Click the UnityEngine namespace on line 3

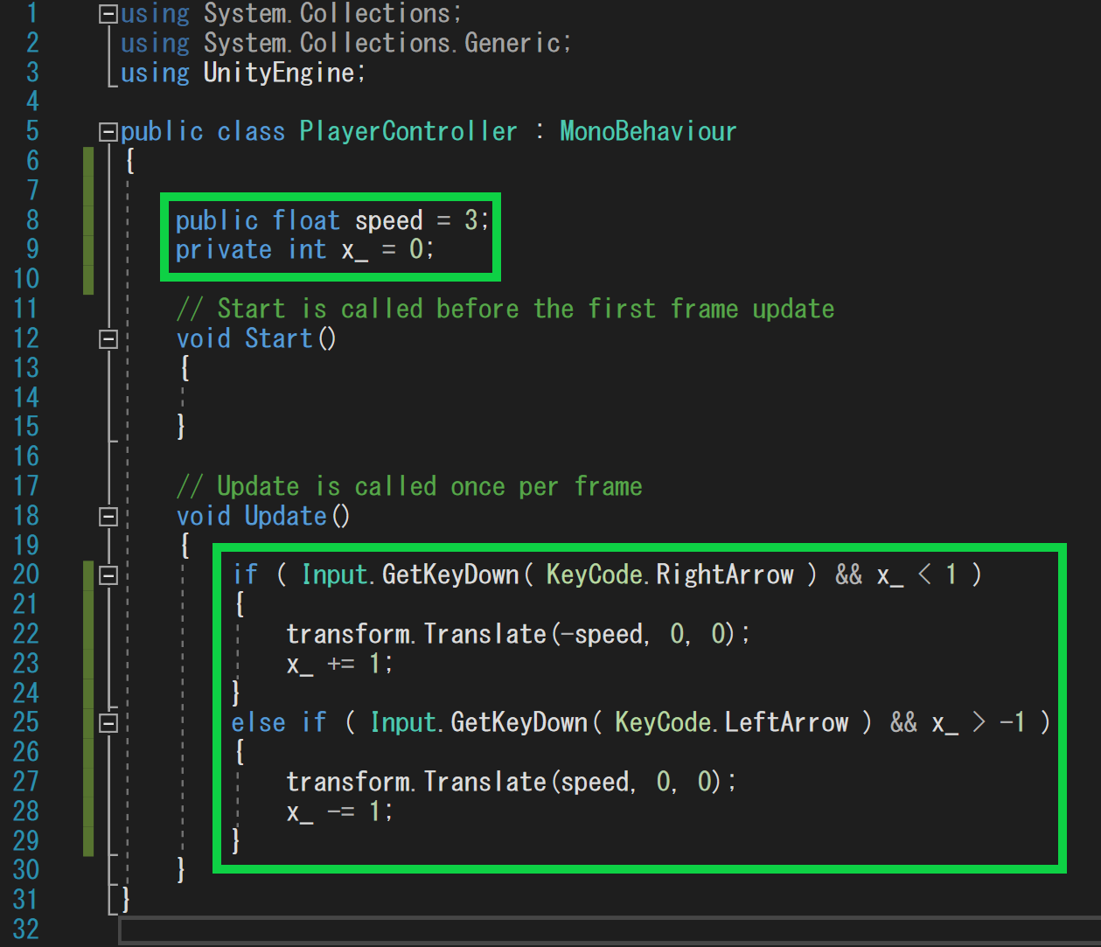[278, 73]
